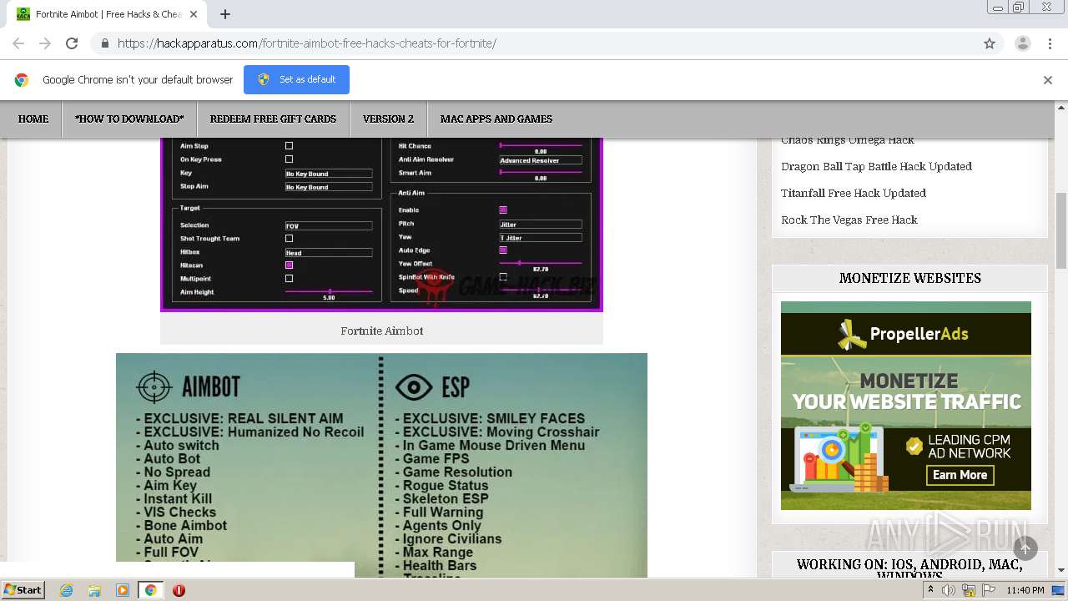Click the Chrome taskbar icon
1068x601 pixels.
[150, 590]
